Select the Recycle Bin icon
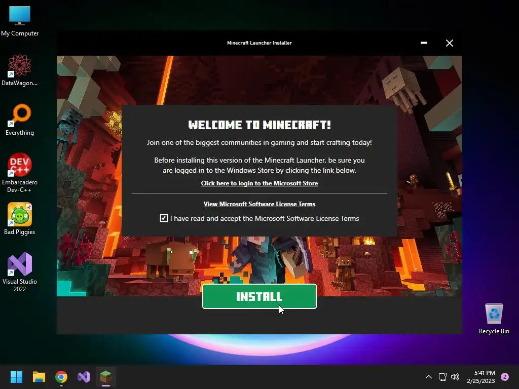 494,319
